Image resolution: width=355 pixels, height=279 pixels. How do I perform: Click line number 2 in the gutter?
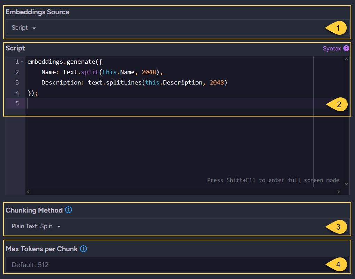17,72
